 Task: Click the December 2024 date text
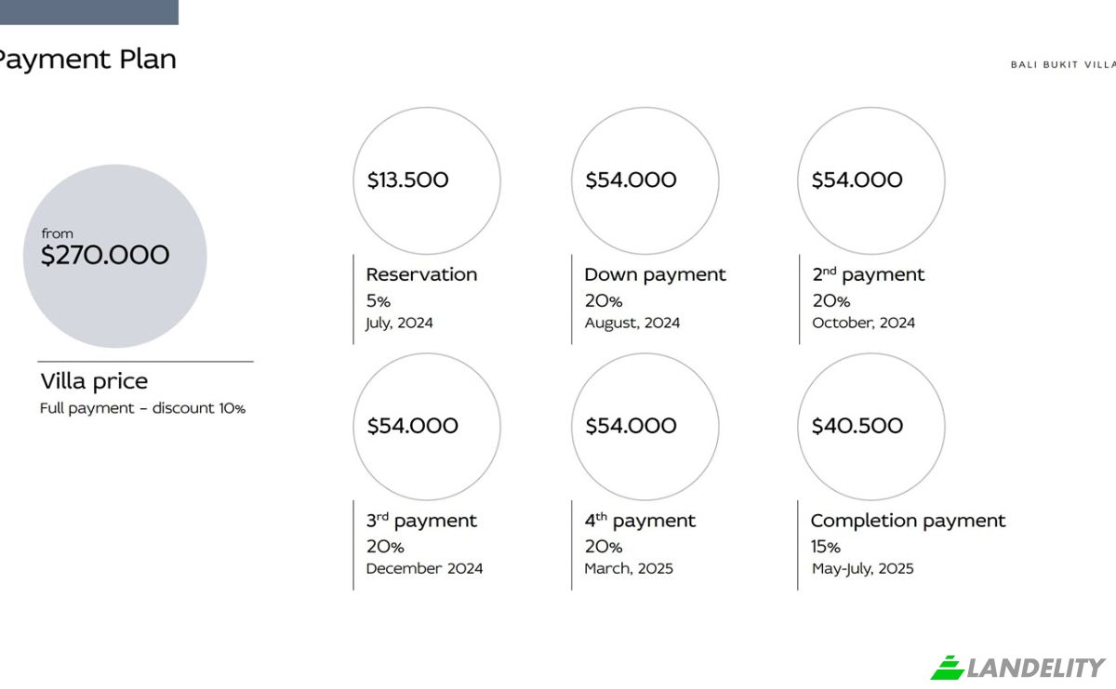point(424,569)
